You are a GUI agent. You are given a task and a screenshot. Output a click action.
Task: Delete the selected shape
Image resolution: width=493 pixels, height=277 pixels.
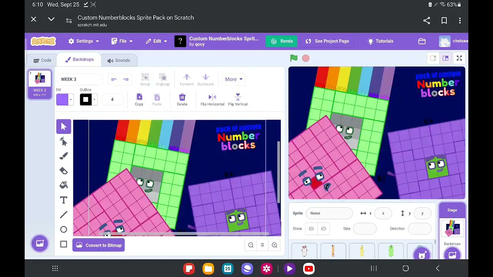182,100
